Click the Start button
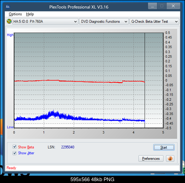Viewport: 185px width, 183px height. [164, 148]
